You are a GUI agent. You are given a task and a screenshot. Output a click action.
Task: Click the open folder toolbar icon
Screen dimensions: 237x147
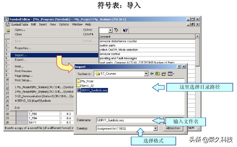click(8, 31)
